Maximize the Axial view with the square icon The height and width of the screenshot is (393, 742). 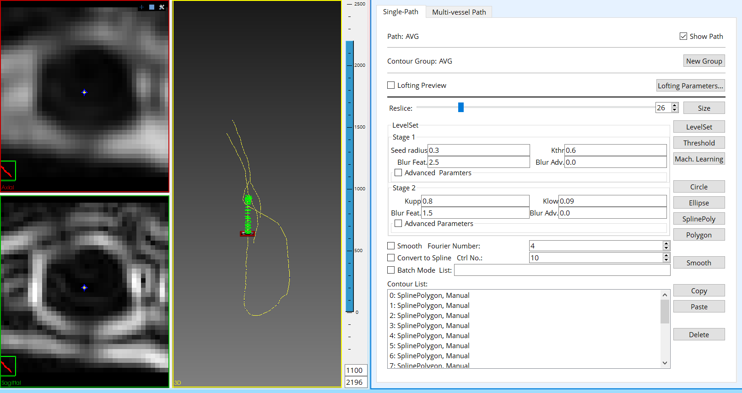(152, 7)
